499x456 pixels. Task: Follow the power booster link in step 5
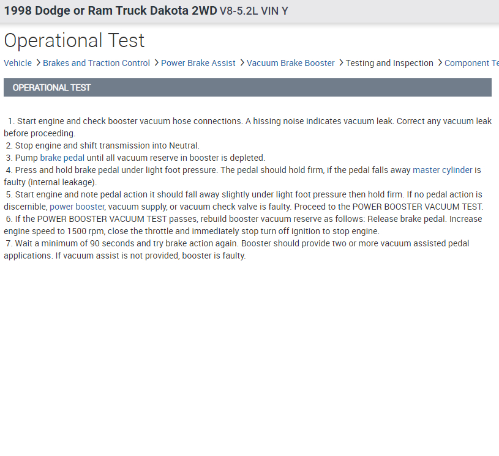click(77, 207)
